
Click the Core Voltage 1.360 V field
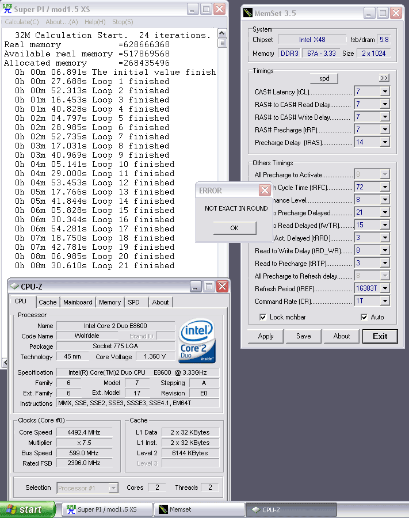155,356
